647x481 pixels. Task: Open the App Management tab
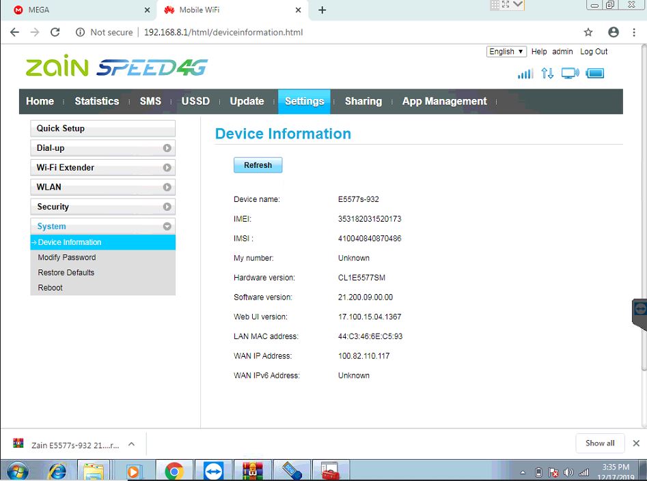(444, 102)
